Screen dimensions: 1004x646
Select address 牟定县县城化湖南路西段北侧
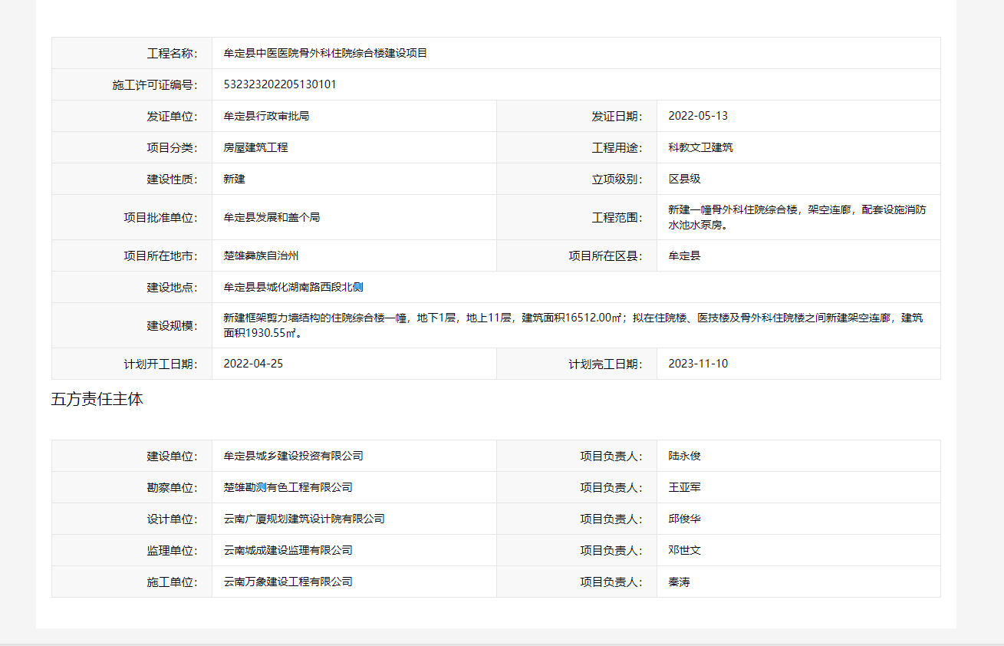pos(293,287)
